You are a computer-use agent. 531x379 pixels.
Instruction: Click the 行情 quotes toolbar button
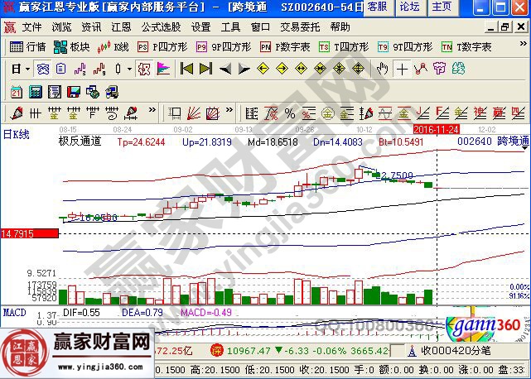pyautogui.click(x=28, y=46)
